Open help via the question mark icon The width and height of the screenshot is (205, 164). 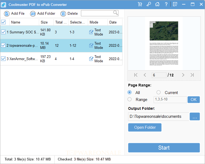(166, 4)
